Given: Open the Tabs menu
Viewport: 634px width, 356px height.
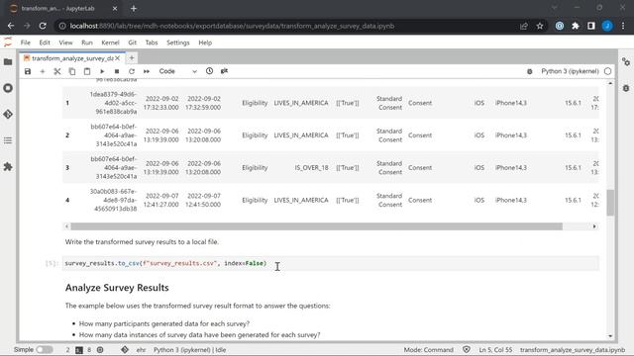Looking at the screenshot, I should [x=152, y=43].
